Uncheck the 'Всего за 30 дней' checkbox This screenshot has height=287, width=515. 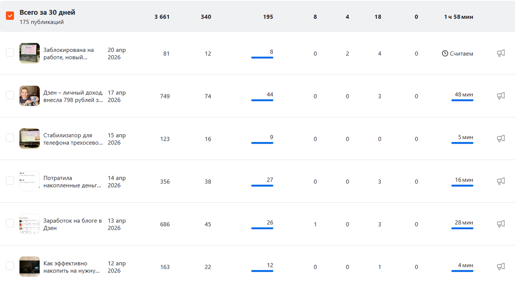(10, 15)
